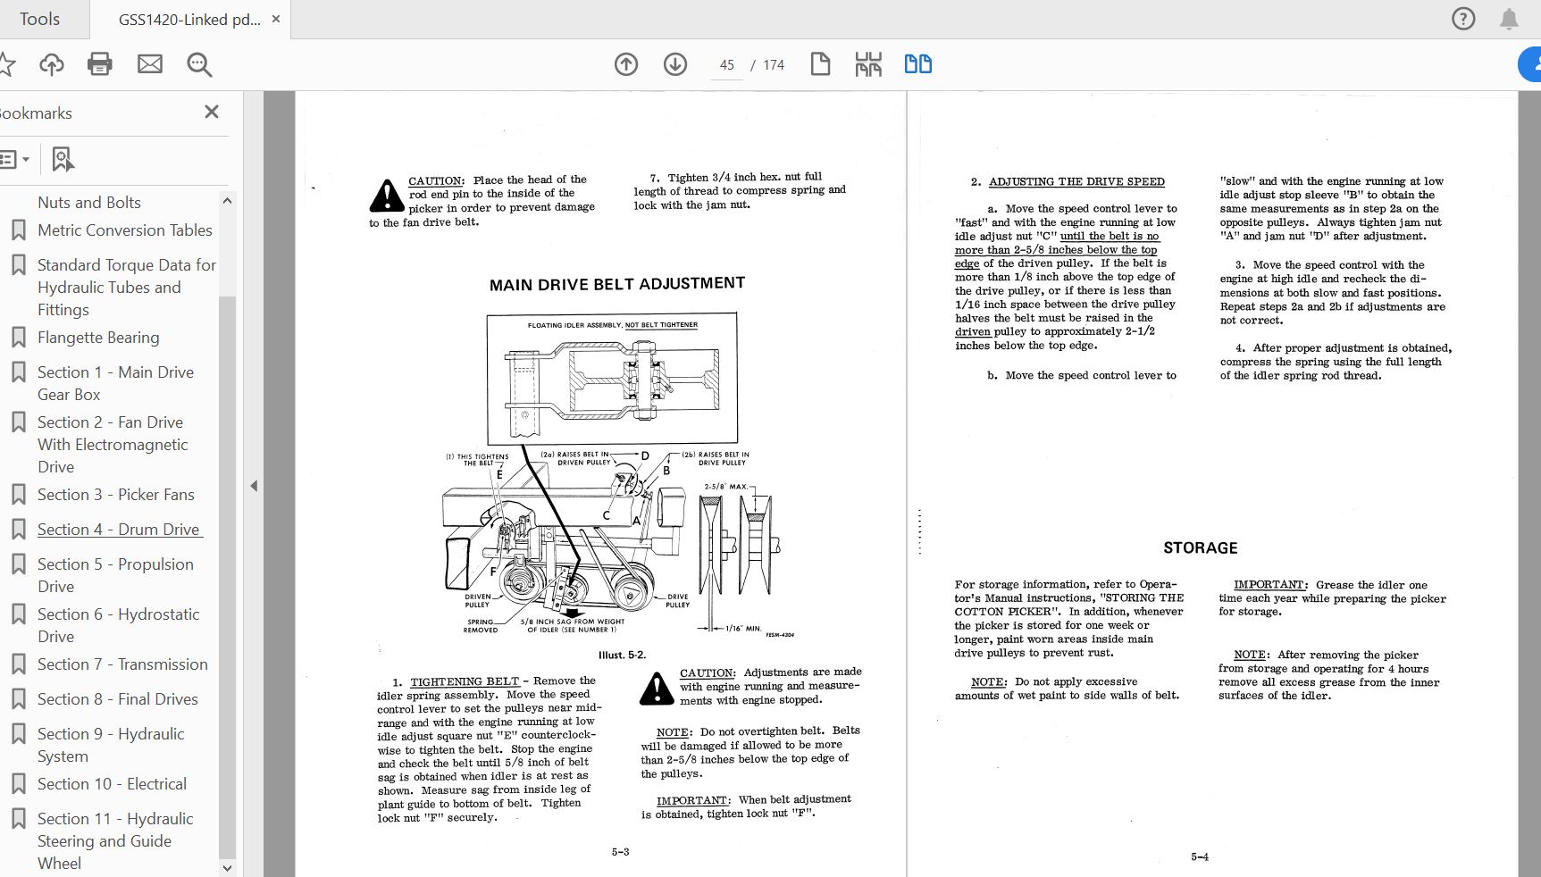Open Section 3 - Picker Fans bookmark
This screenshot has width=1541, height=877.
[115, 495]
